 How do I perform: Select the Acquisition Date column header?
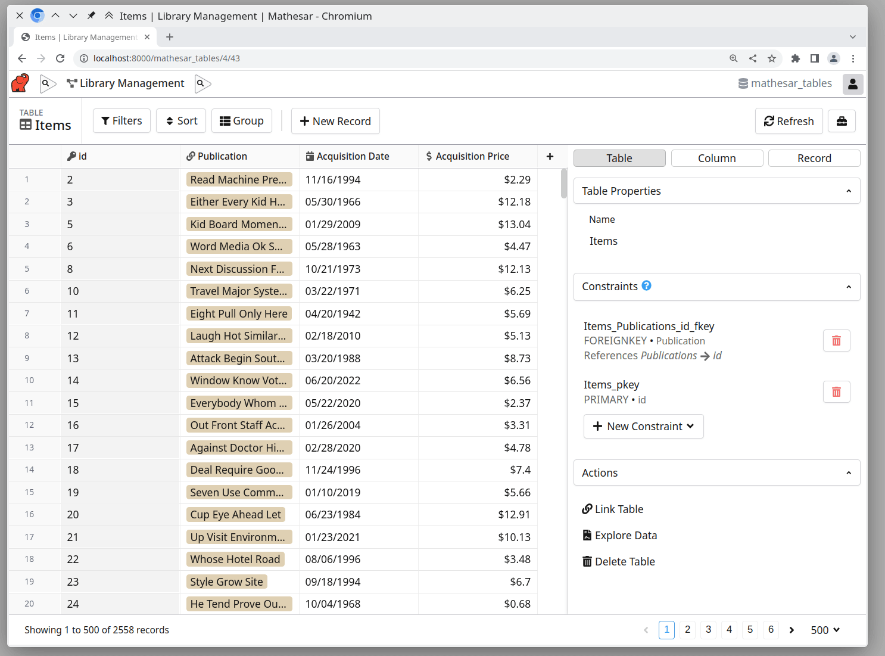359,156
